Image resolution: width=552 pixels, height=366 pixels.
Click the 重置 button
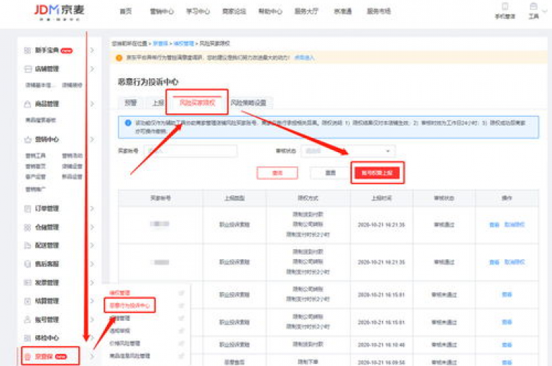tap(330, 173)
